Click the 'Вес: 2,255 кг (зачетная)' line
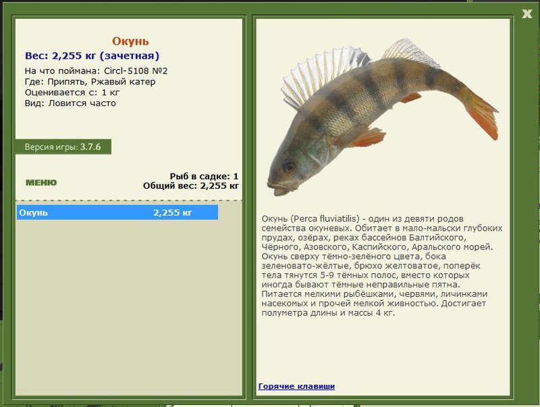 coord(92,56)
